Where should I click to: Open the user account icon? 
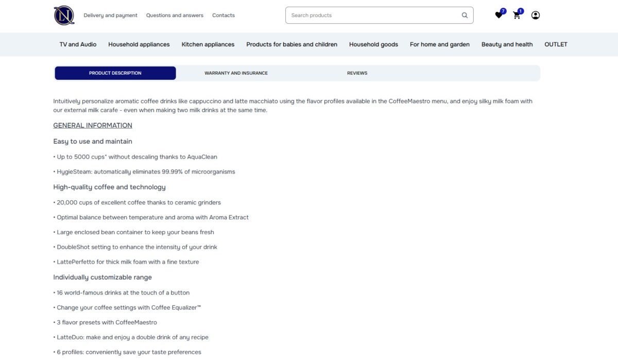(x=536, y=15)
